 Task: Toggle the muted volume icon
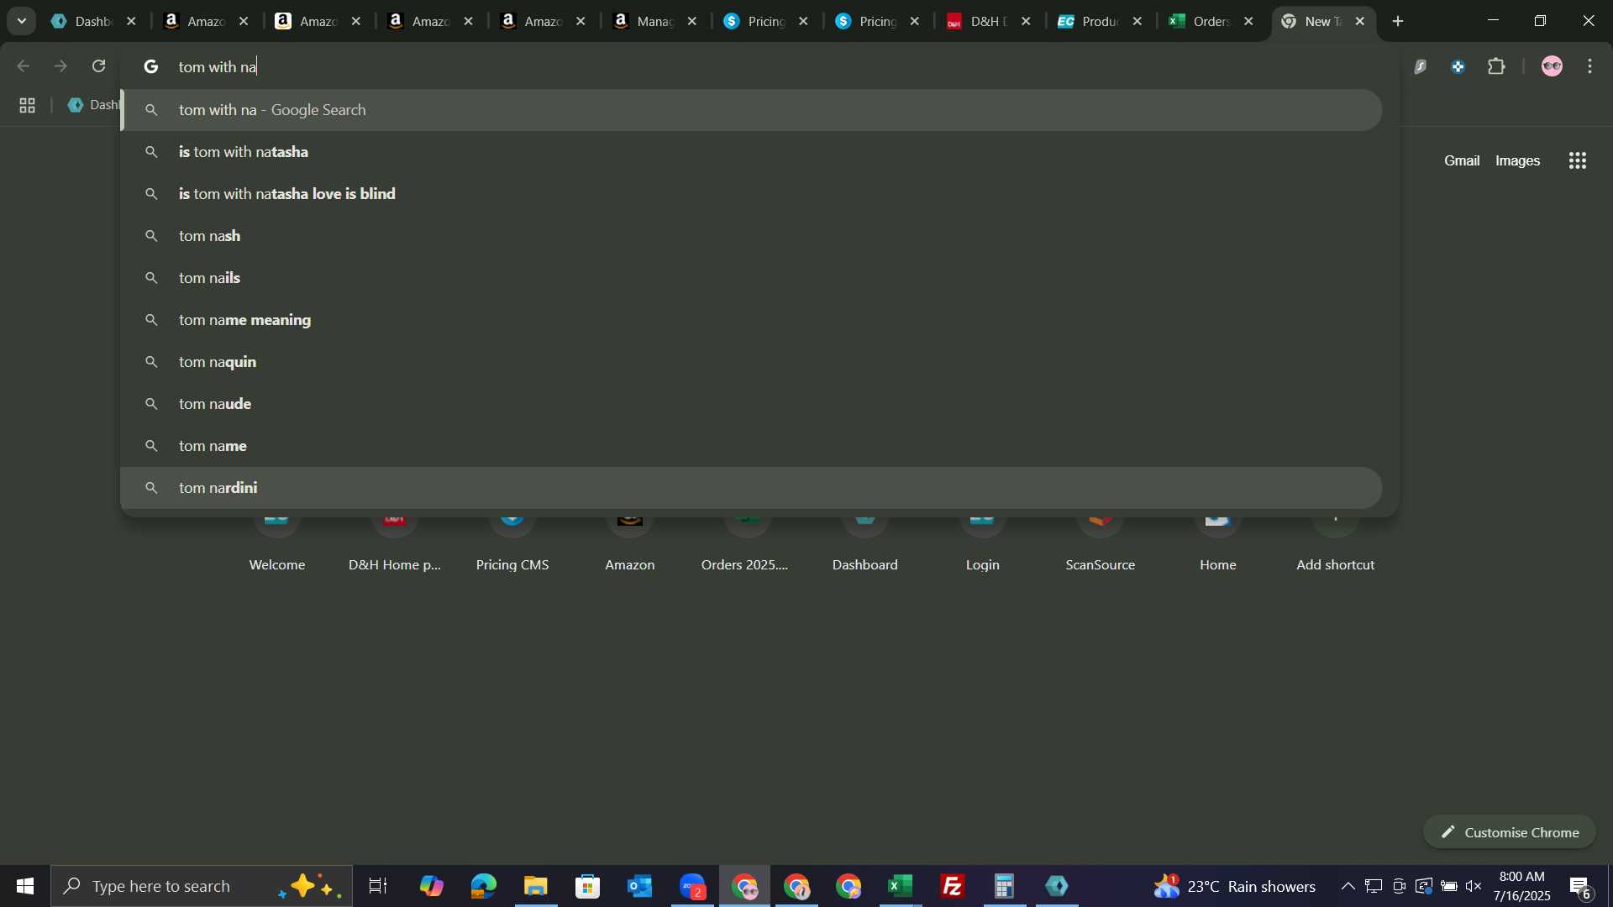[x=1474, y=886]
